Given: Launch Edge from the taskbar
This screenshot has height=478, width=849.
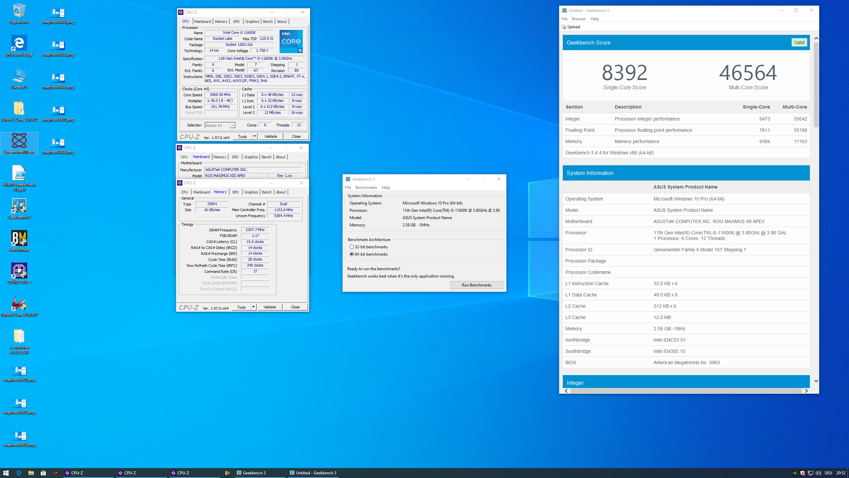Looking at the screenshot, I should pyautogui.click(x=19, y=473).
